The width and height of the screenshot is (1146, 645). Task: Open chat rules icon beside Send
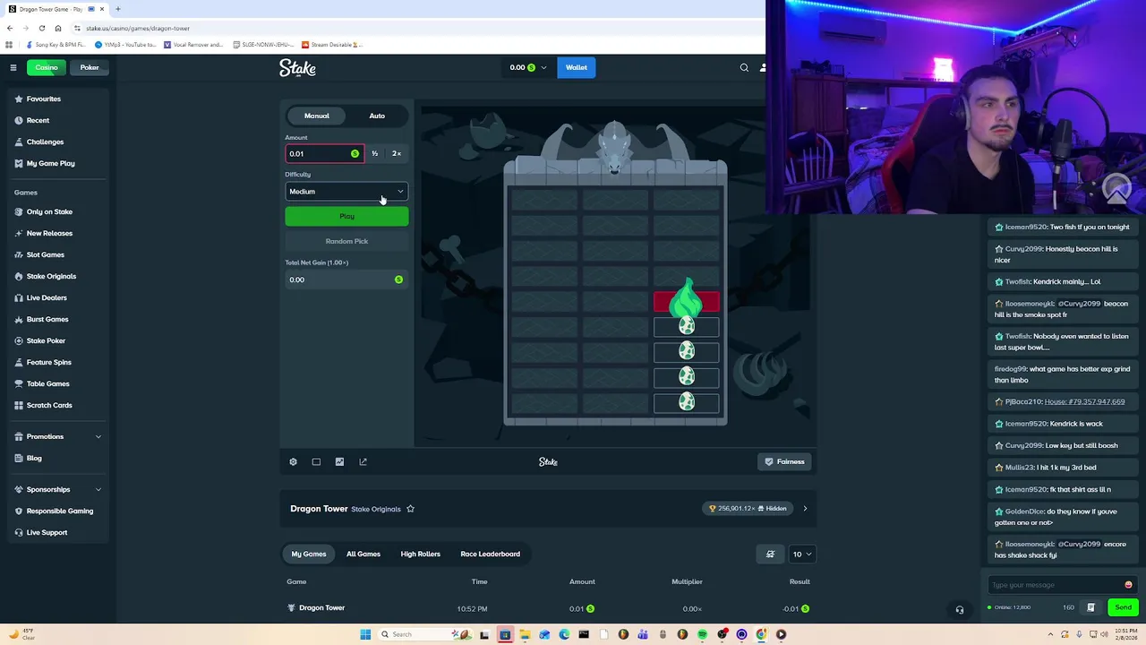click(x=1090, y=607)
